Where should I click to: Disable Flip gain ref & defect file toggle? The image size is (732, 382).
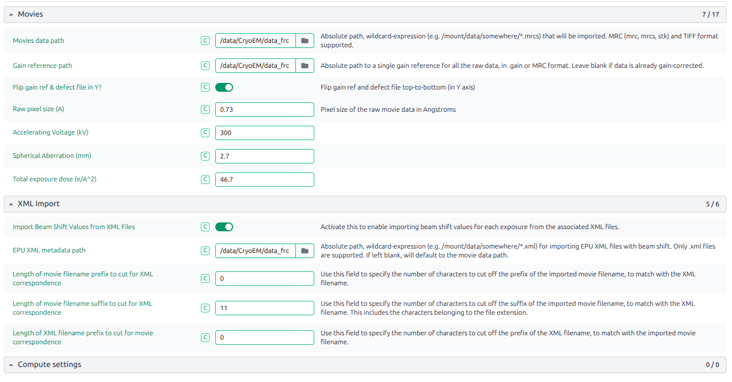tap(224, 87)
